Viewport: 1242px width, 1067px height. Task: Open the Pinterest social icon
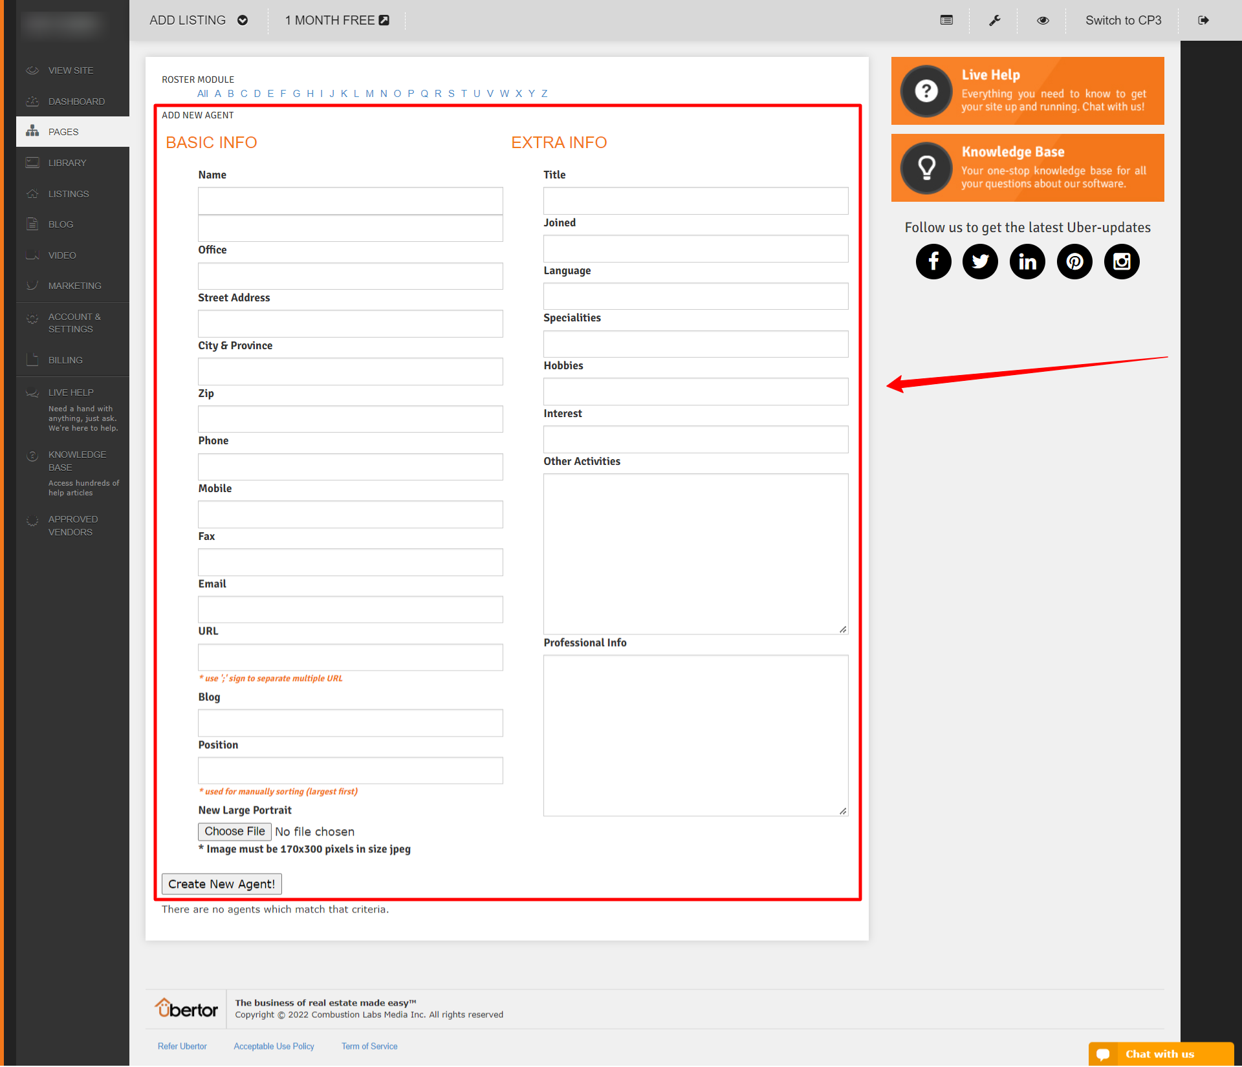(x=1074, y=261)
